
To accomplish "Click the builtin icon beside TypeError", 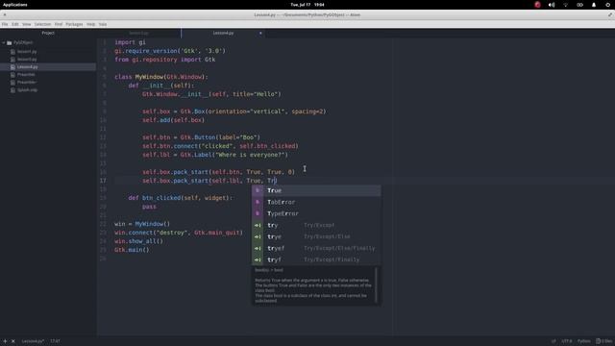I will tap(258, 213).
